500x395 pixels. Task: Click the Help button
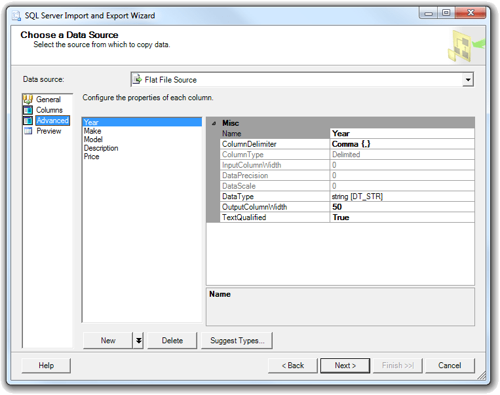point(47,366)
